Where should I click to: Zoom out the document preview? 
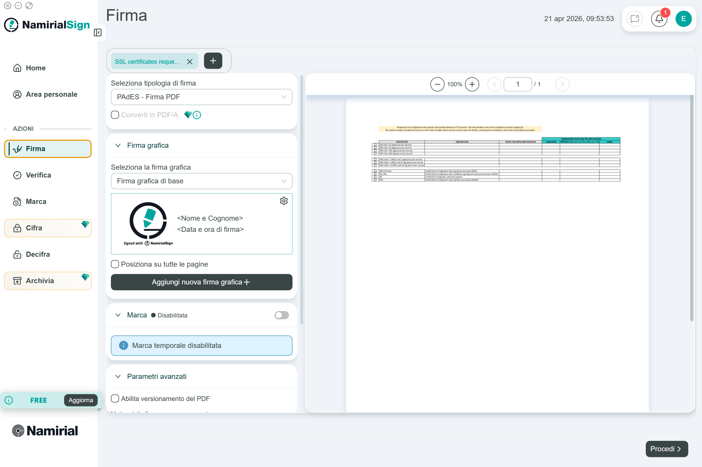437,85
